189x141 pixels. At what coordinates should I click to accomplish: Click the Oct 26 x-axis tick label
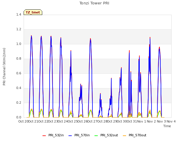[x=82, y=121]
